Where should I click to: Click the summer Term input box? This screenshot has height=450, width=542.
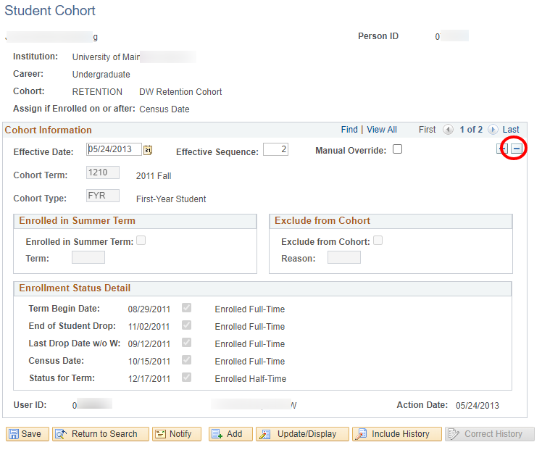[x=88, y=257]
